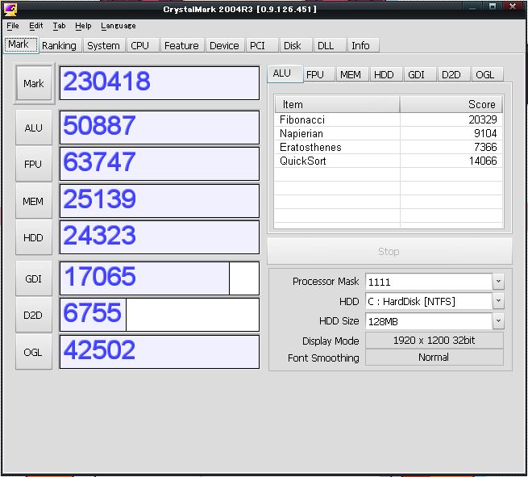Expand the Processor Mask dropdown arrow
Viewport: 528px width, 477px height.
[498, 282]
